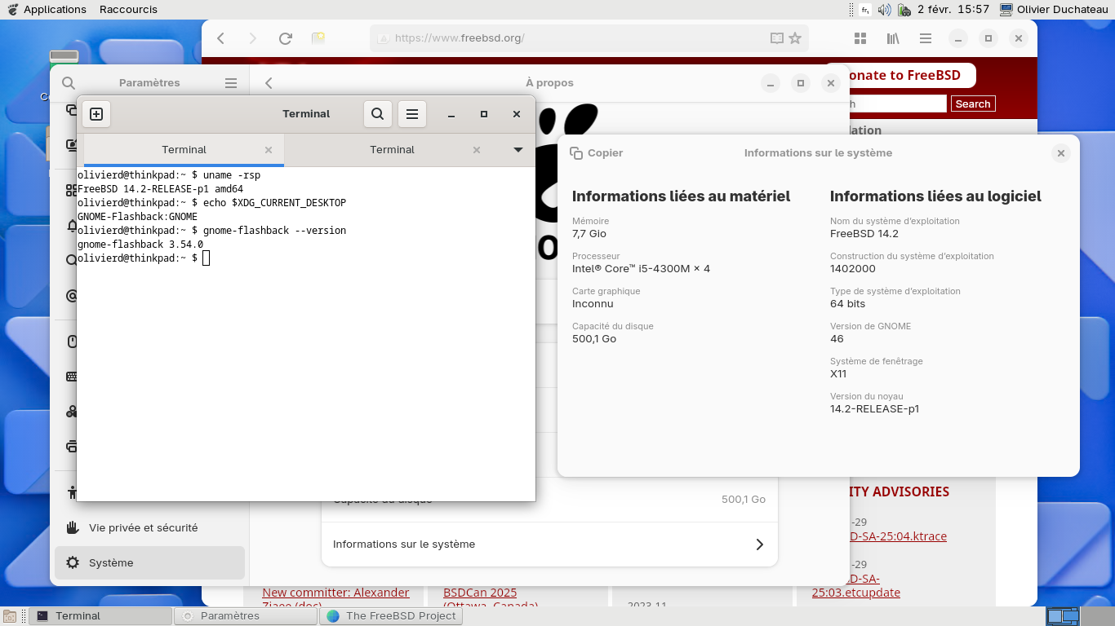Viewport: 1115px width, 626px height.
Task: Select the X11 windowing system value
Action: pyautogui.click(x=838, y=374)
